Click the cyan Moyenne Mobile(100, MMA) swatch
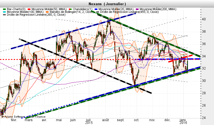214x125 pixels. point(4,12)
